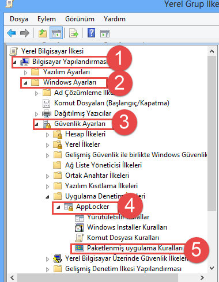Click the Gelişmiş Güvenlik firewall folder icon
The width and height of the screenshot is (219, 282).
[x=58, y=155]
